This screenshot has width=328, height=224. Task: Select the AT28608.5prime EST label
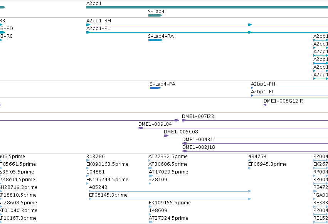point(19,203)
